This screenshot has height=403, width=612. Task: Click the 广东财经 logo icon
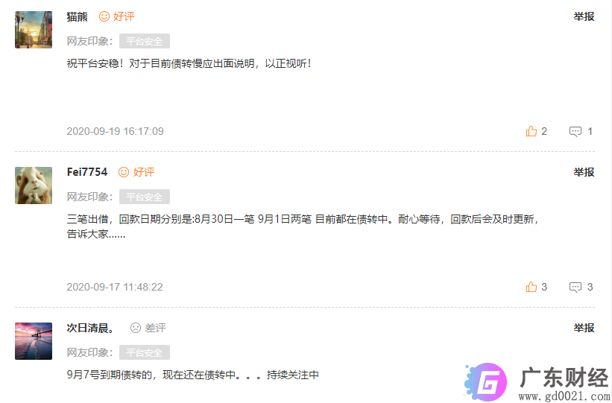[486, 382]
